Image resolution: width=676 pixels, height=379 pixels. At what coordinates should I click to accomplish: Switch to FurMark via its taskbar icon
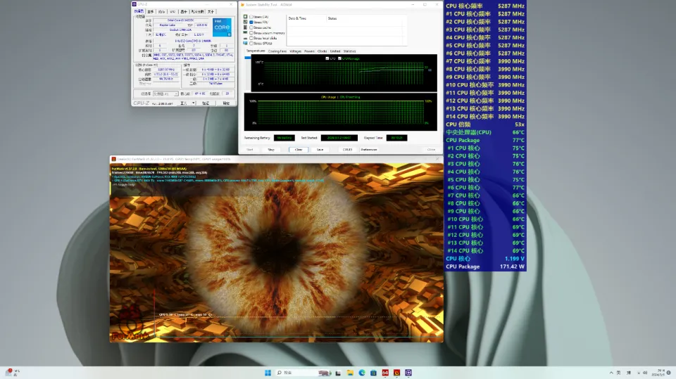(396, 373)
